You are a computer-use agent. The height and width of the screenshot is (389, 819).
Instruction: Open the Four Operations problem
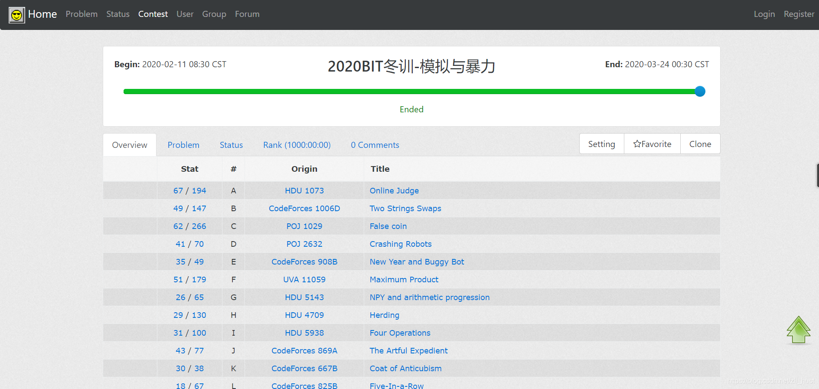click(400, 333)
